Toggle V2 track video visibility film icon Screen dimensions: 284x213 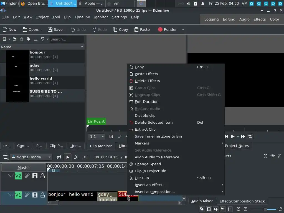pos(35,176)
